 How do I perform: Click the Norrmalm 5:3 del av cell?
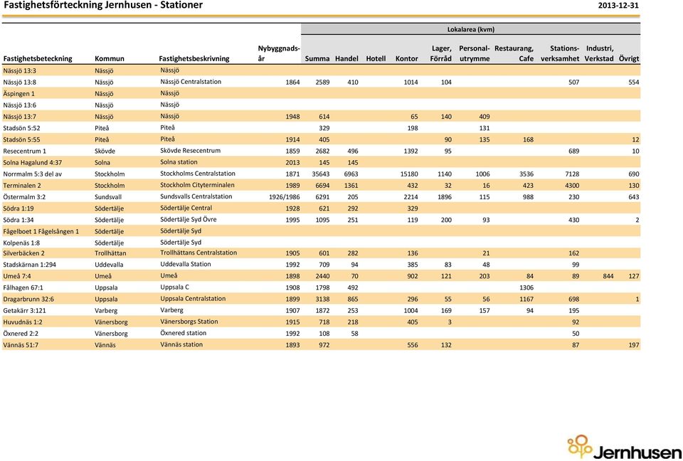[x=33, y=174]
